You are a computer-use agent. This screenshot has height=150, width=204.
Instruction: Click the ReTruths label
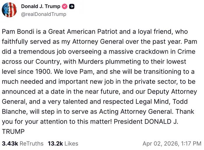pyautogui.click(x=32, y=143)
